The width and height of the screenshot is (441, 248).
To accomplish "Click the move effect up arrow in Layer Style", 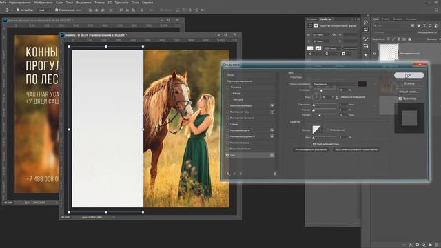I will click(234, 174).
